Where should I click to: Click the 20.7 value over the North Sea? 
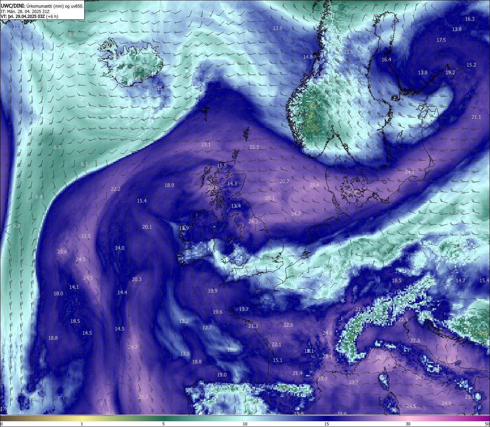[284, 182]
